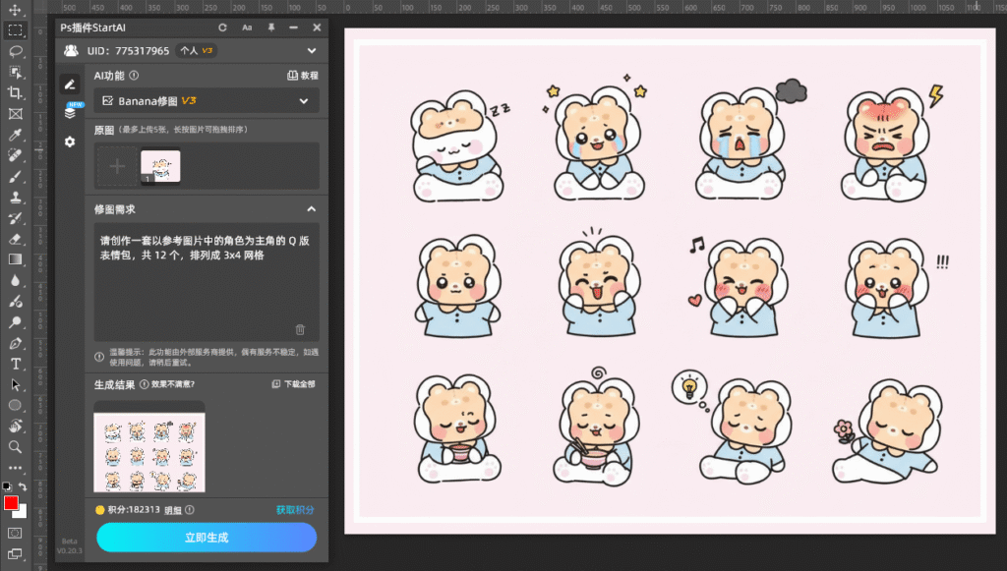
Task: Expand the UID account dropdown
Action: [x=312, y=51]
